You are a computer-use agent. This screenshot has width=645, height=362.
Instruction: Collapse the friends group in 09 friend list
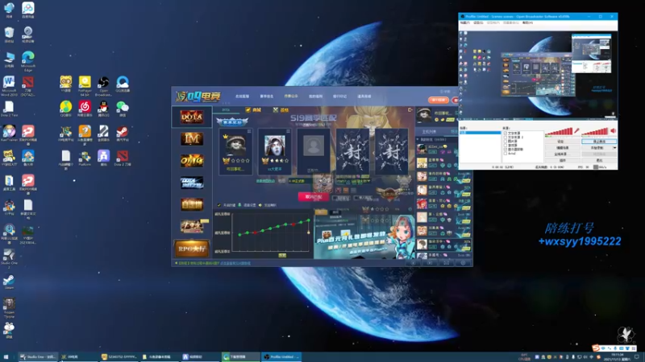(418, 139)
